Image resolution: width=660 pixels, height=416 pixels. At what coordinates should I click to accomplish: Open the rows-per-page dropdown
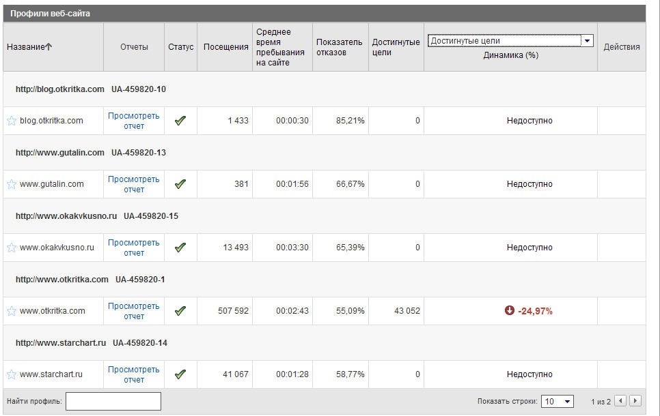(558, 402)
